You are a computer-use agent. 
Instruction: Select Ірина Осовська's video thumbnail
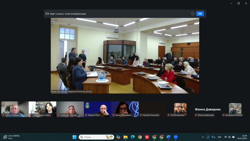[15, 109]
